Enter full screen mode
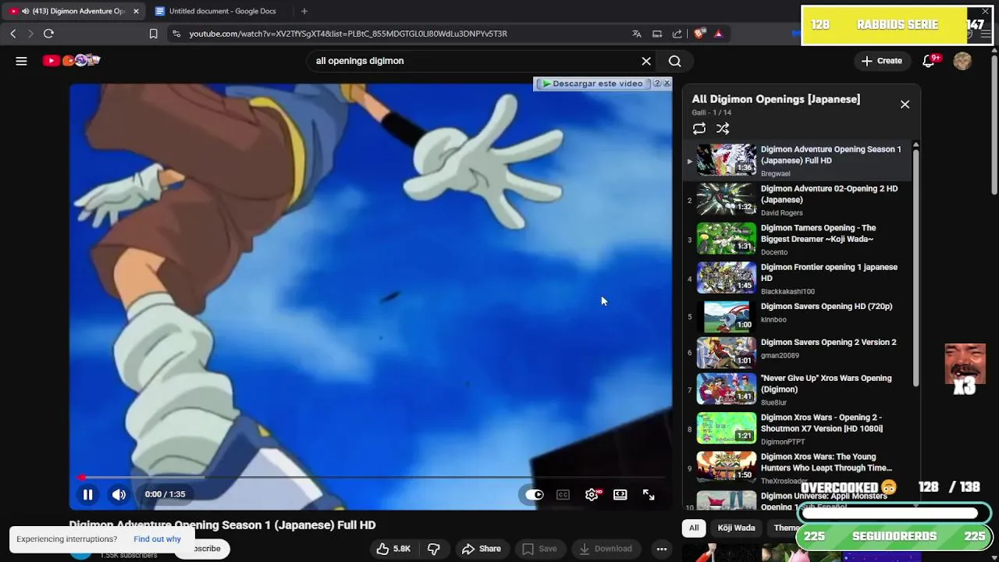 [x=649, y=495]
